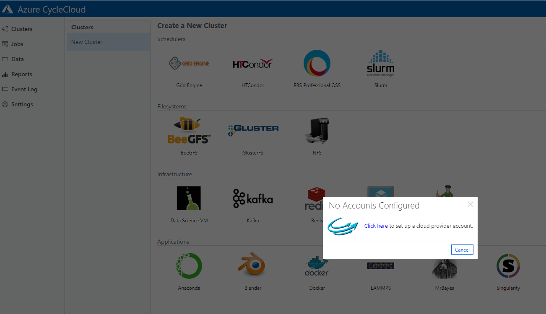
Task: Click the Cancel button in dialog
Action: (462, 250)
